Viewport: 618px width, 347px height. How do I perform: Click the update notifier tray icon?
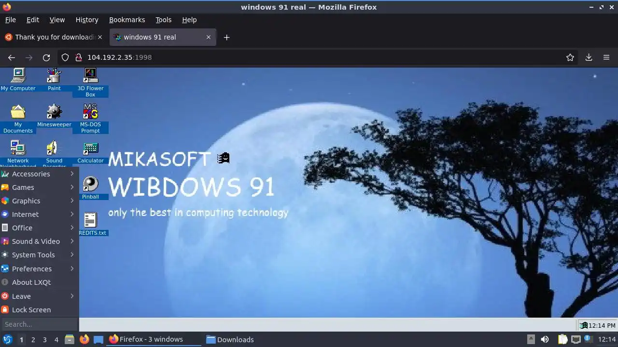click(x=588, y=339)
